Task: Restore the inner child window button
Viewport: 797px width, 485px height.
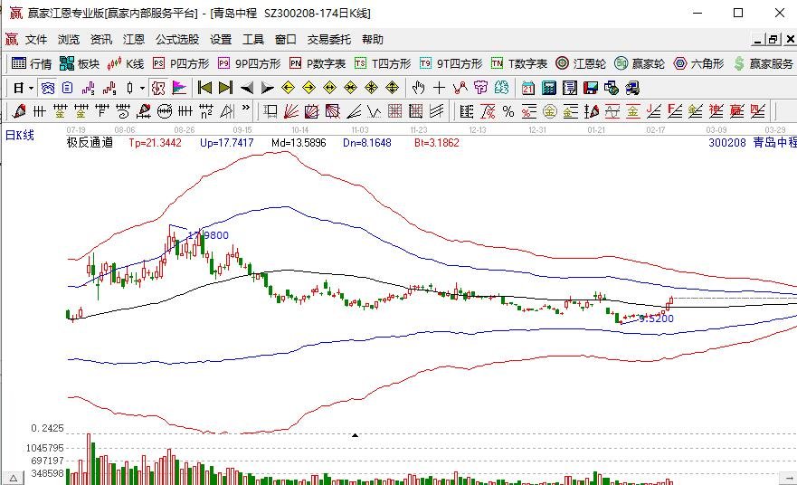Action: (773, 39)
